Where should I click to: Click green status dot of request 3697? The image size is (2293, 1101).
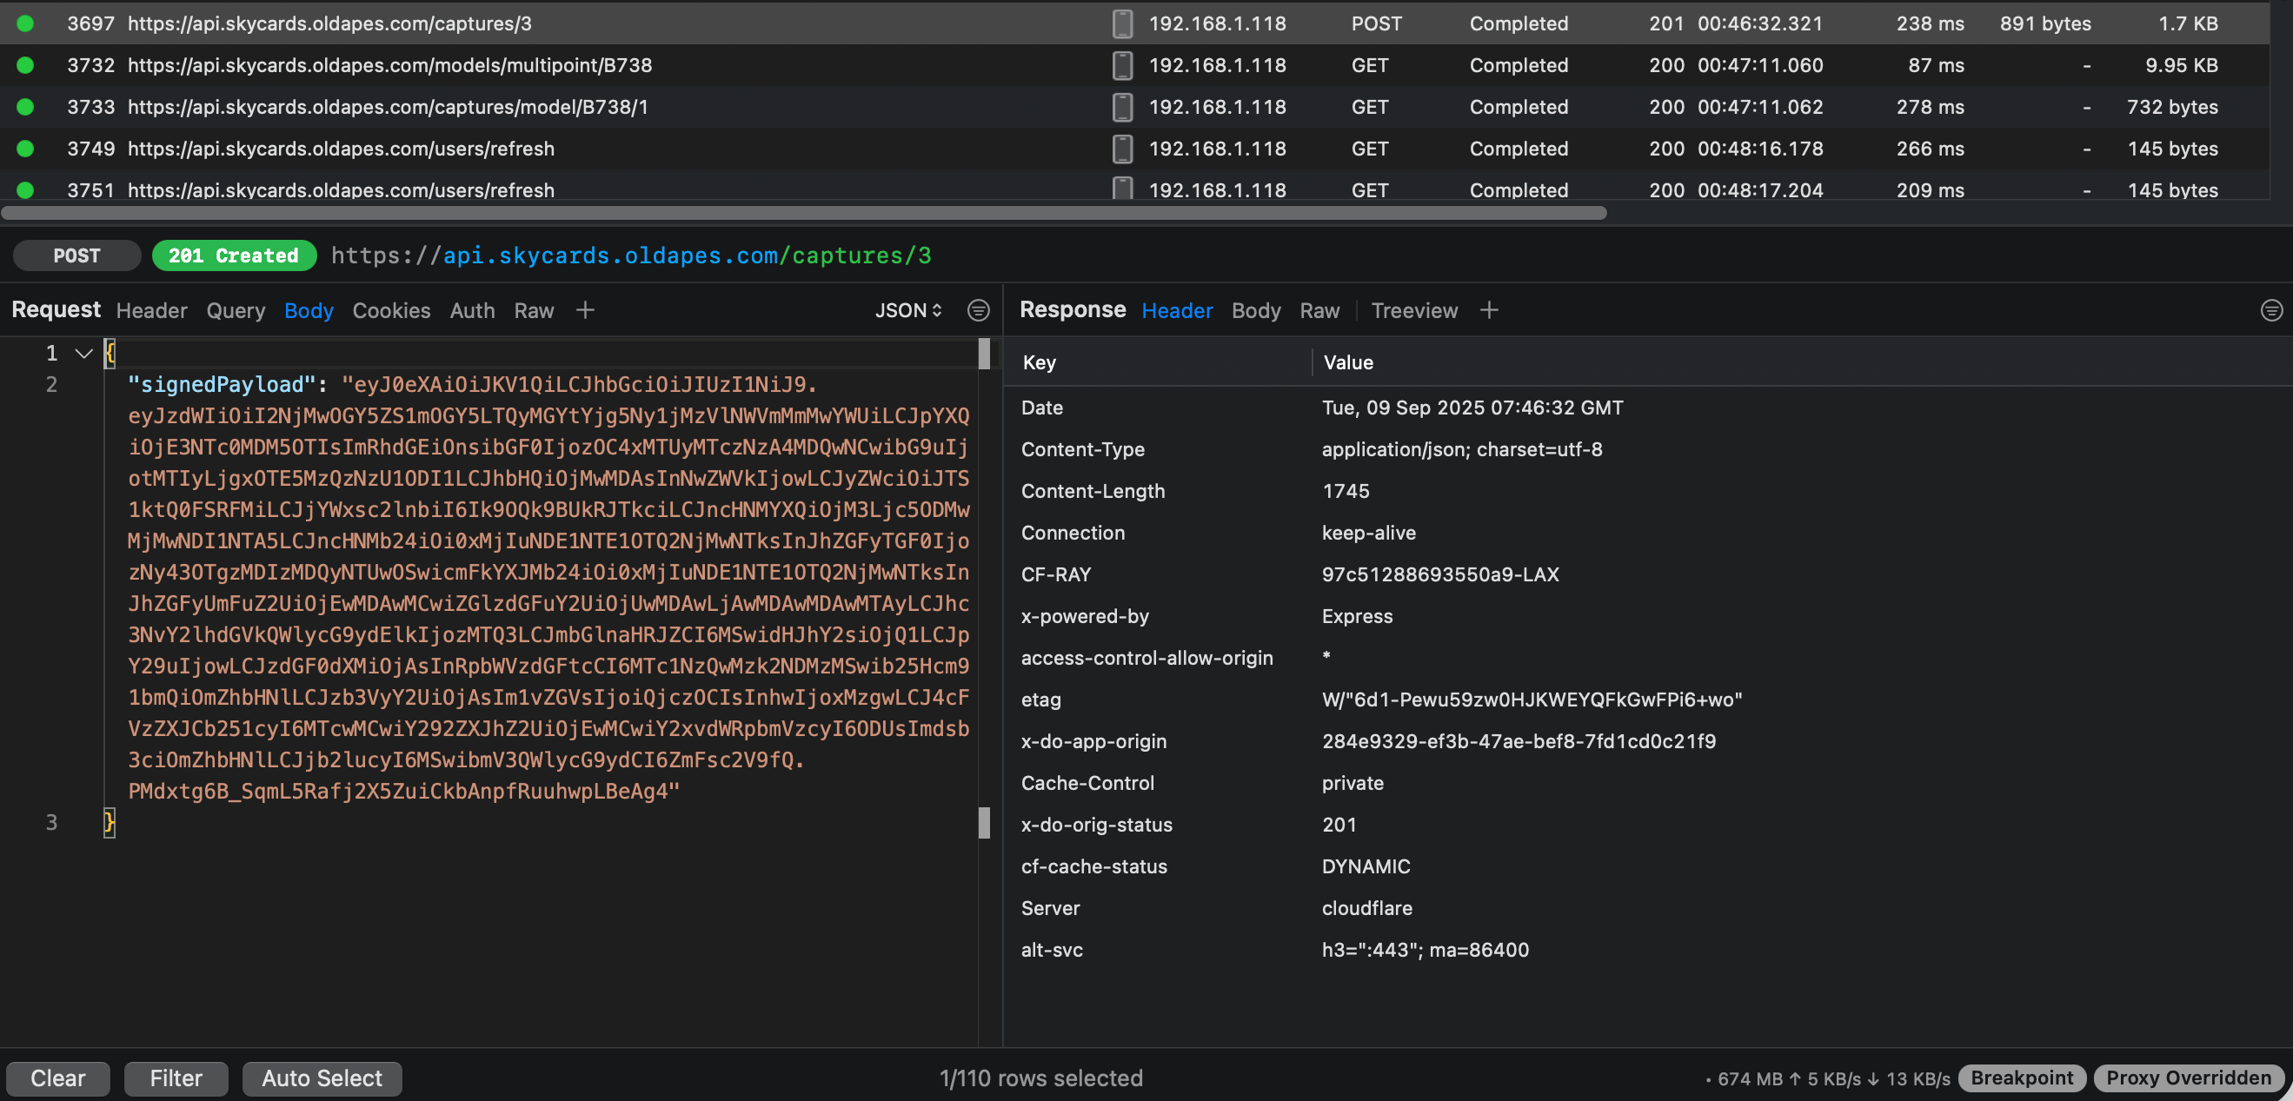click(25, 24)
